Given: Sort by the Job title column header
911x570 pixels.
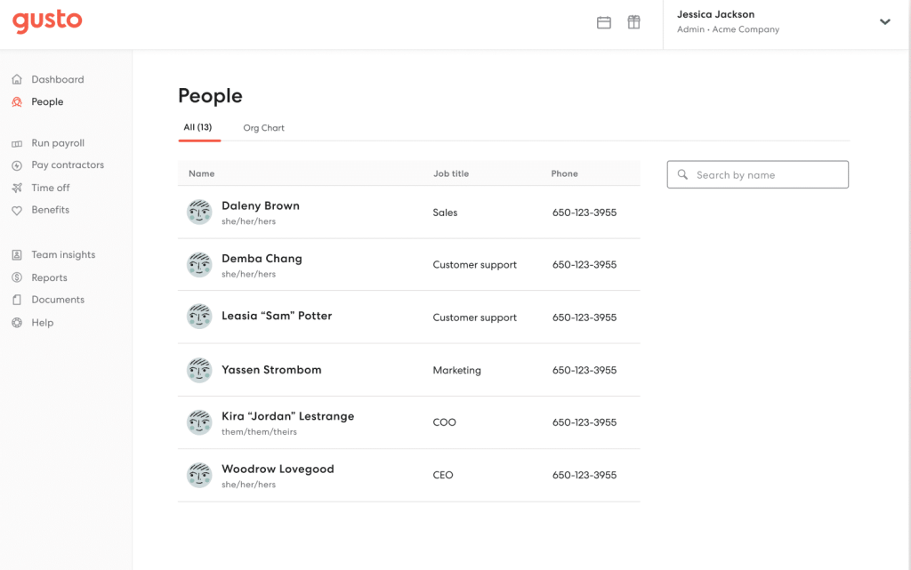Looking at the screenshot, I should pos(451,174).
